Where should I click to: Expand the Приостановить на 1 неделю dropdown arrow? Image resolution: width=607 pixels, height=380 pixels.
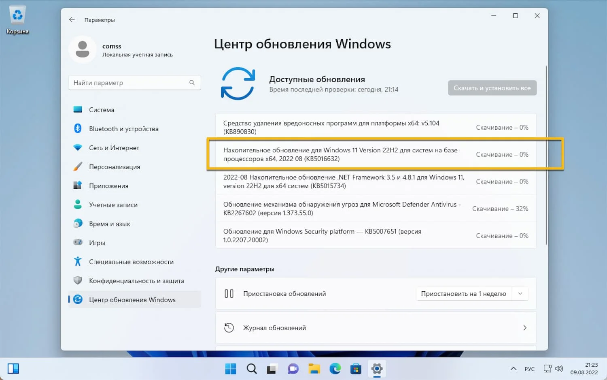[x=520, y=294]
